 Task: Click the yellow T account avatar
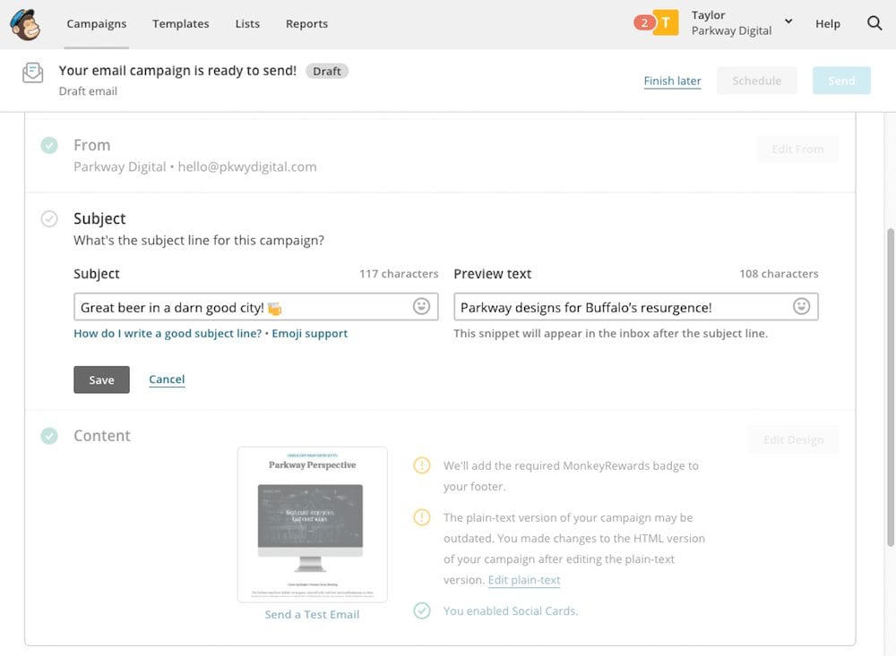666,23
